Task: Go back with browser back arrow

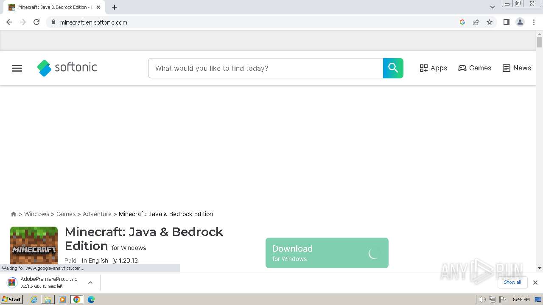Action: coord(9,22)
